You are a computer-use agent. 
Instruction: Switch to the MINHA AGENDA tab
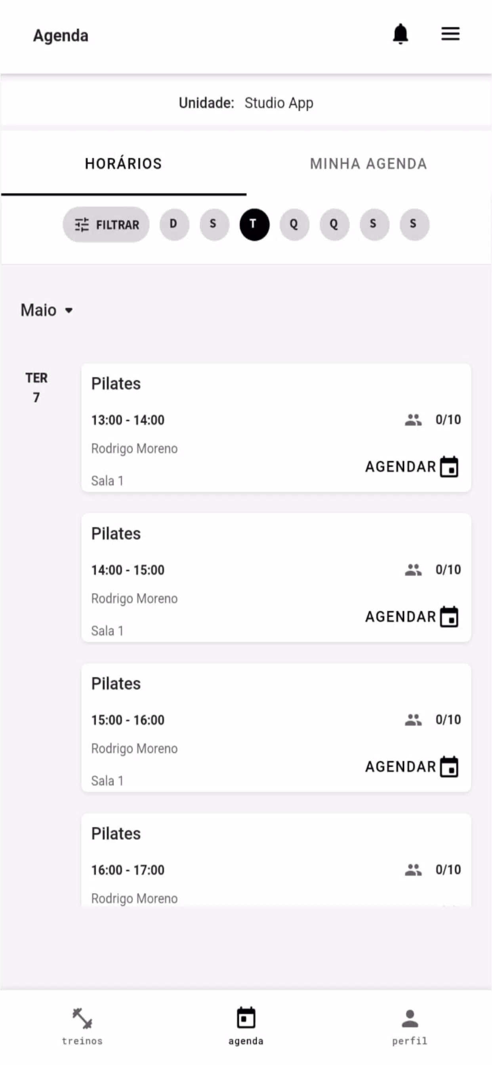[x=368, y=164]
